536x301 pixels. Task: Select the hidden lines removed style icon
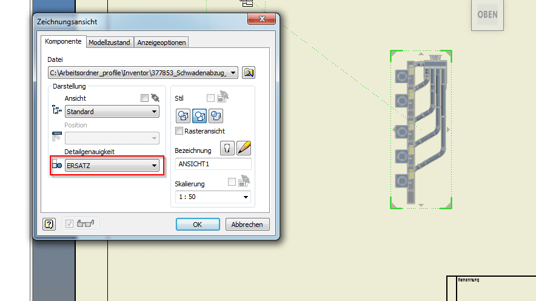(x=199, y=116)
